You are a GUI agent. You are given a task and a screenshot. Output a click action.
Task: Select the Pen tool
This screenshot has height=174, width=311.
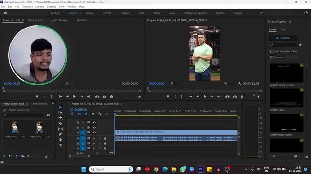60,134
